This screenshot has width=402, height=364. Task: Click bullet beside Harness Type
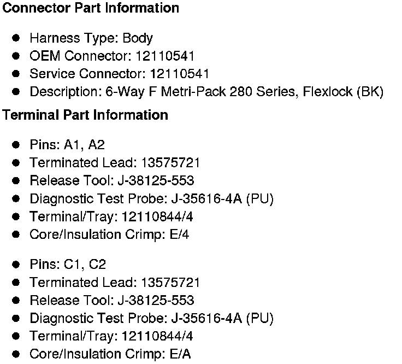[x=16, y=38]
